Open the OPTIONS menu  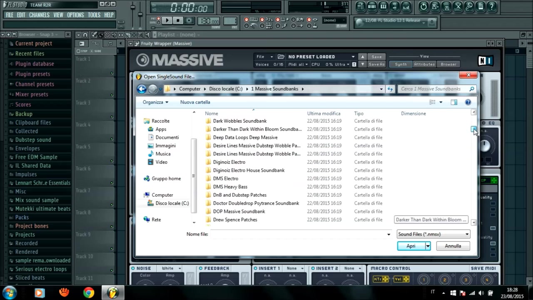pyautogui.click(x=75, y=15)
